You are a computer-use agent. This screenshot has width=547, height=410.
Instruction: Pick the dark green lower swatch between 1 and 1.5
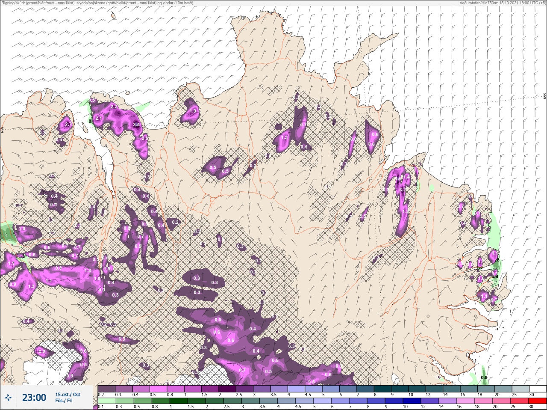pyautogui.click(x=179, y=401)
